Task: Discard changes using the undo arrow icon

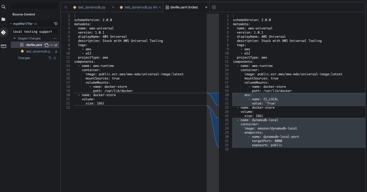Action: coord(50,58)
